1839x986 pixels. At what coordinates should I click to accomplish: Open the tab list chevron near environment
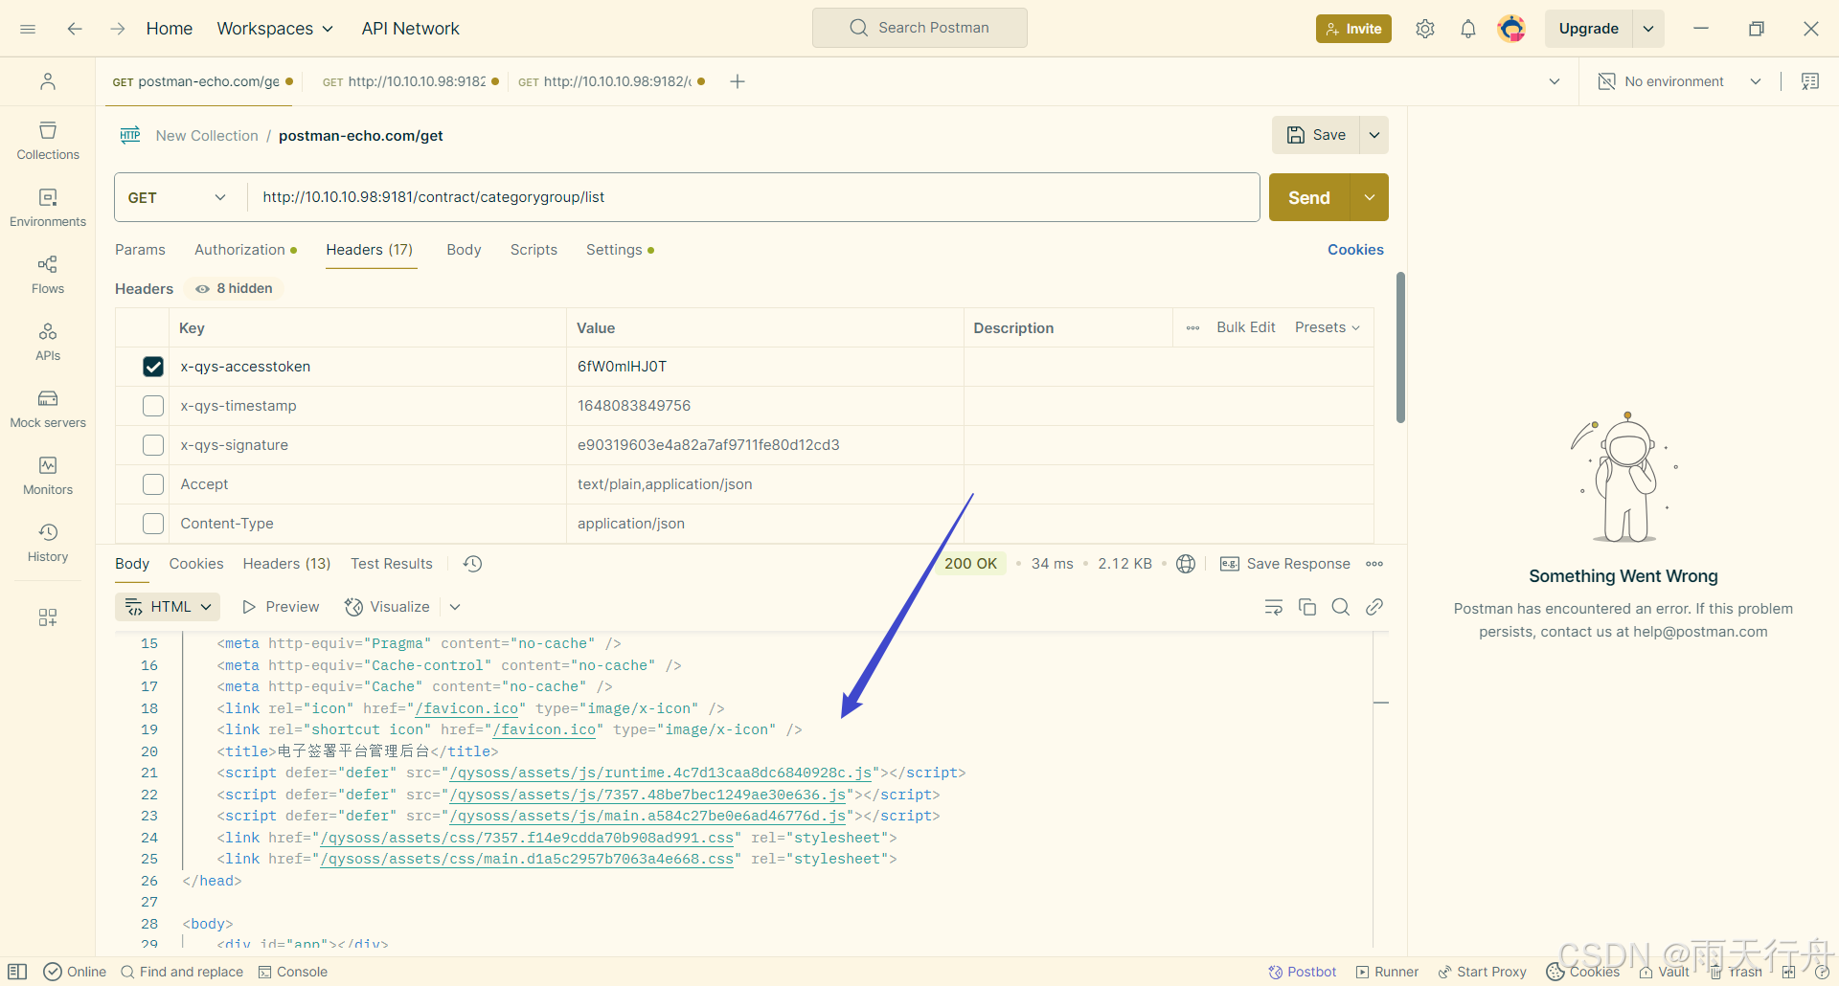(1555, 81)
